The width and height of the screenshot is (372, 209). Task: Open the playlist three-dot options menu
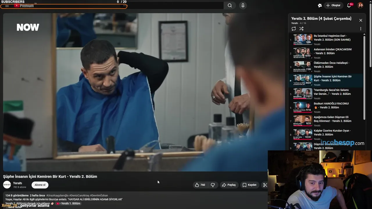coord(361,29)
